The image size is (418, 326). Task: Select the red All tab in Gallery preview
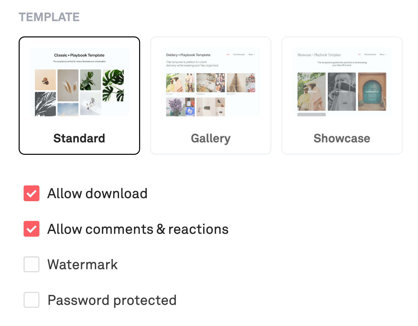tap(228, 55)
